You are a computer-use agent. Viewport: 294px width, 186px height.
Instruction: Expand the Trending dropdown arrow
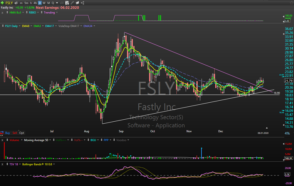(x=57, y=13)
